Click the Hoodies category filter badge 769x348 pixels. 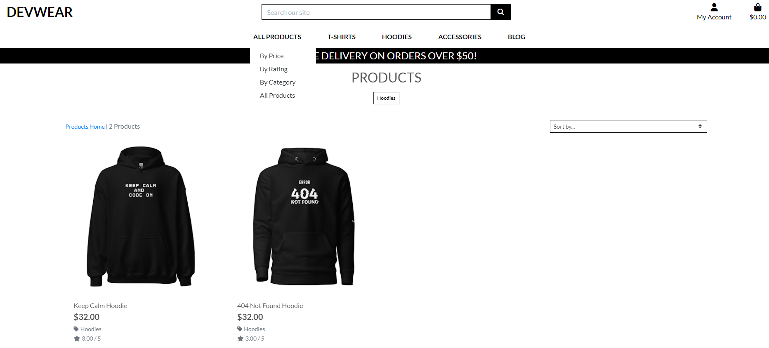pyautogui.click(x=386, y=98)
